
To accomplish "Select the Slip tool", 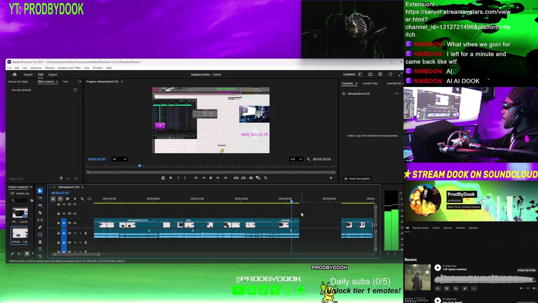I will [40, 220].
